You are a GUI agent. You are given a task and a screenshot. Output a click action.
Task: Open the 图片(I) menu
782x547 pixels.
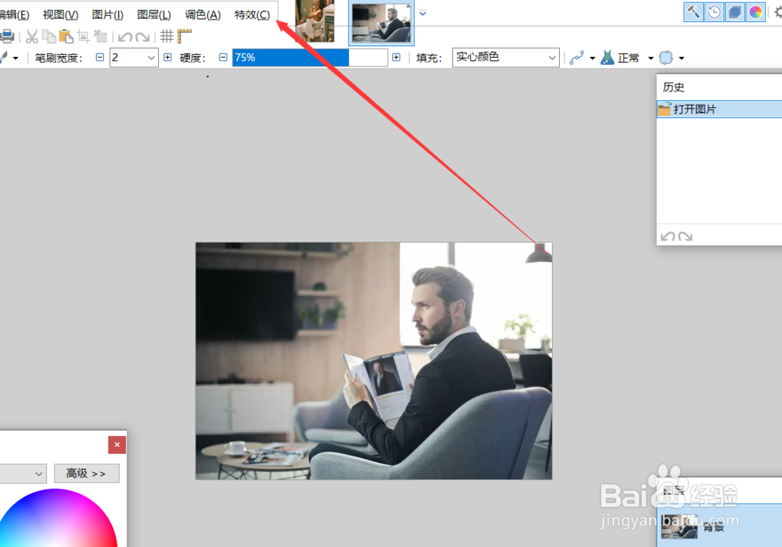(108, 15)
